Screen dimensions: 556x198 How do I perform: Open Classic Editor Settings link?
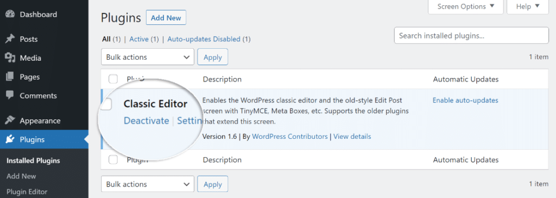point(189,121)
